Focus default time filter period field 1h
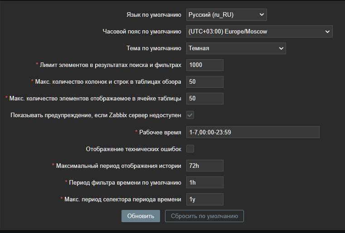Screen dimensions: 345x233 coord(205,182)
